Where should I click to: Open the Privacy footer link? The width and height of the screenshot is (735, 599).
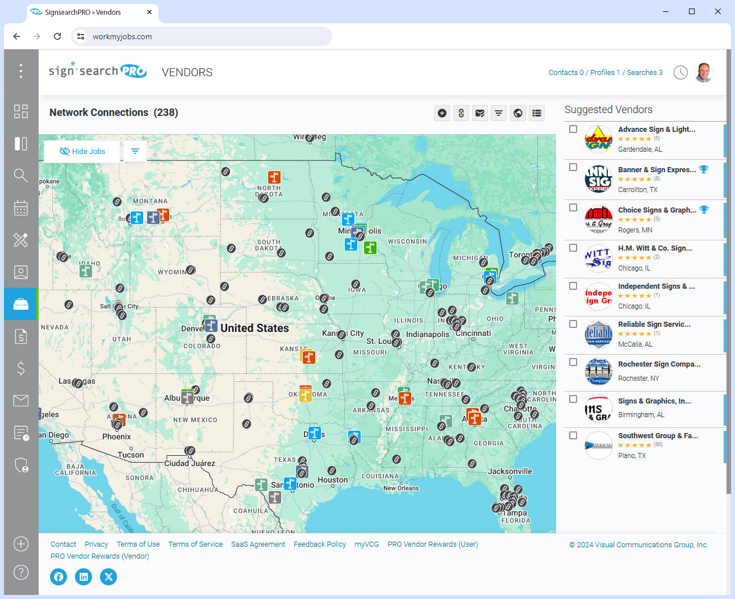[x=96, y=544]
